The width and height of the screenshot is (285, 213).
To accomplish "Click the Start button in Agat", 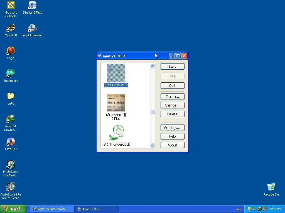I will point(172,67).
